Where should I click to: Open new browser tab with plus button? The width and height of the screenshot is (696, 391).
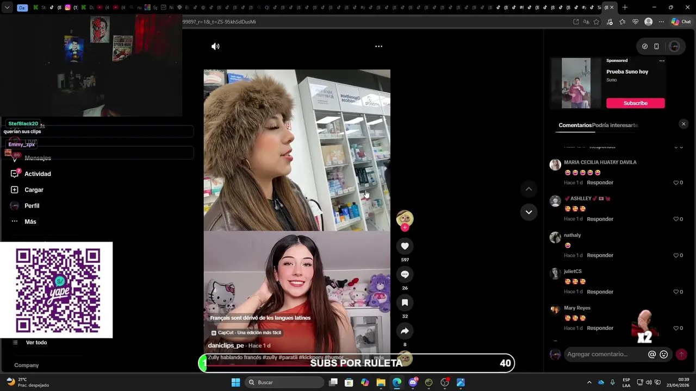tap(625, 8)
